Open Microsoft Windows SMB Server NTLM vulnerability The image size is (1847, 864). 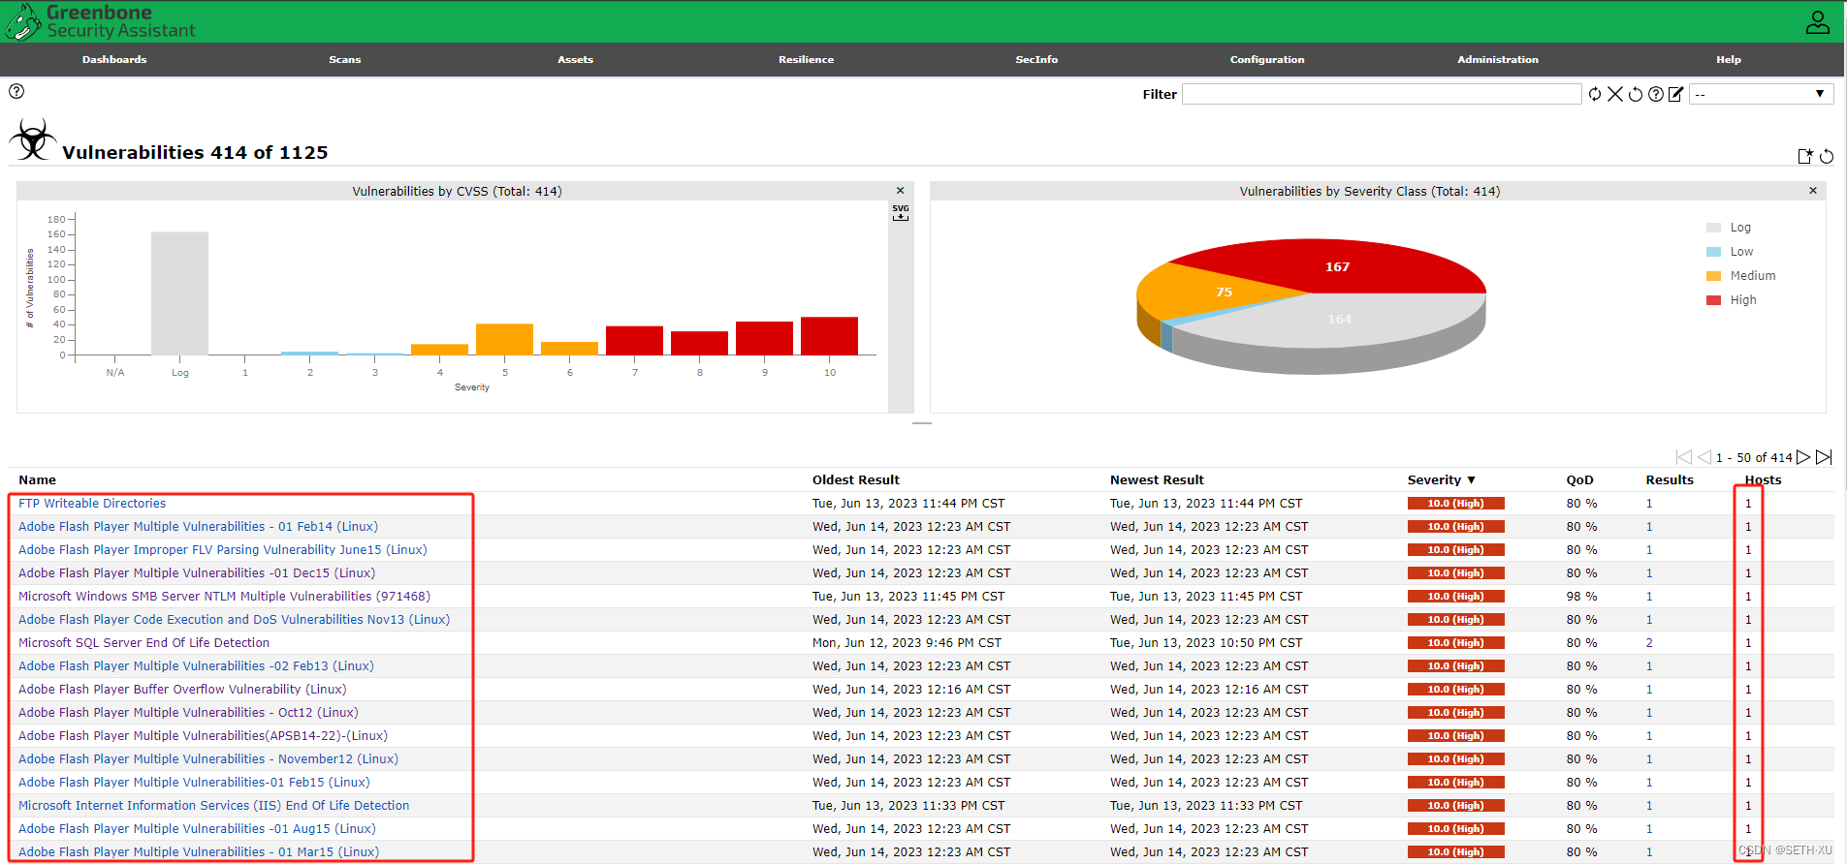(224, 597)
